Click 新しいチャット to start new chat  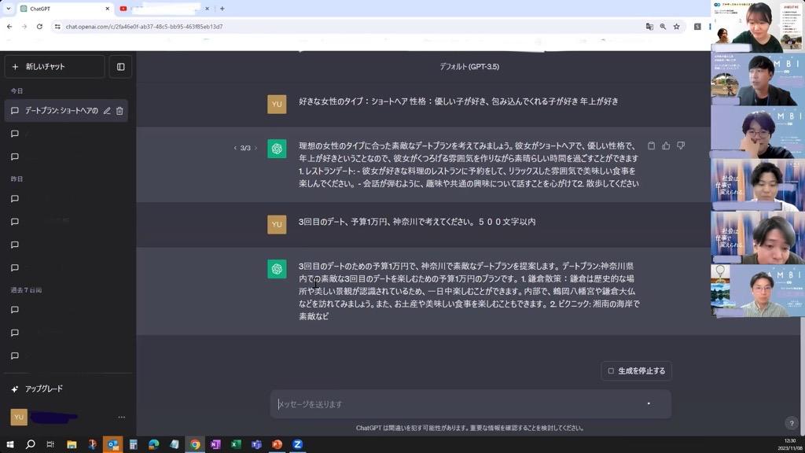[x=53, y=67]
